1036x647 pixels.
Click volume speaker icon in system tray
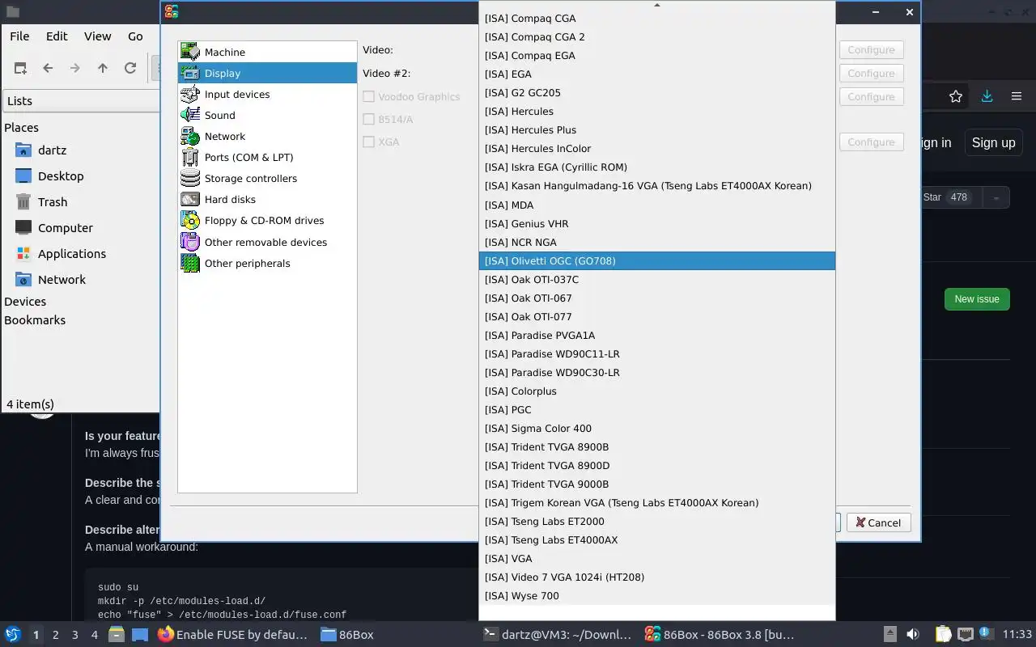click(x=913, y=634)
